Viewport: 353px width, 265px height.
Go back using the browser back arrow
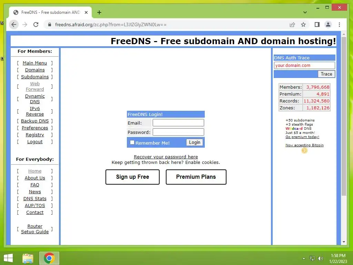pyautogui.click(x=14, y=24)
